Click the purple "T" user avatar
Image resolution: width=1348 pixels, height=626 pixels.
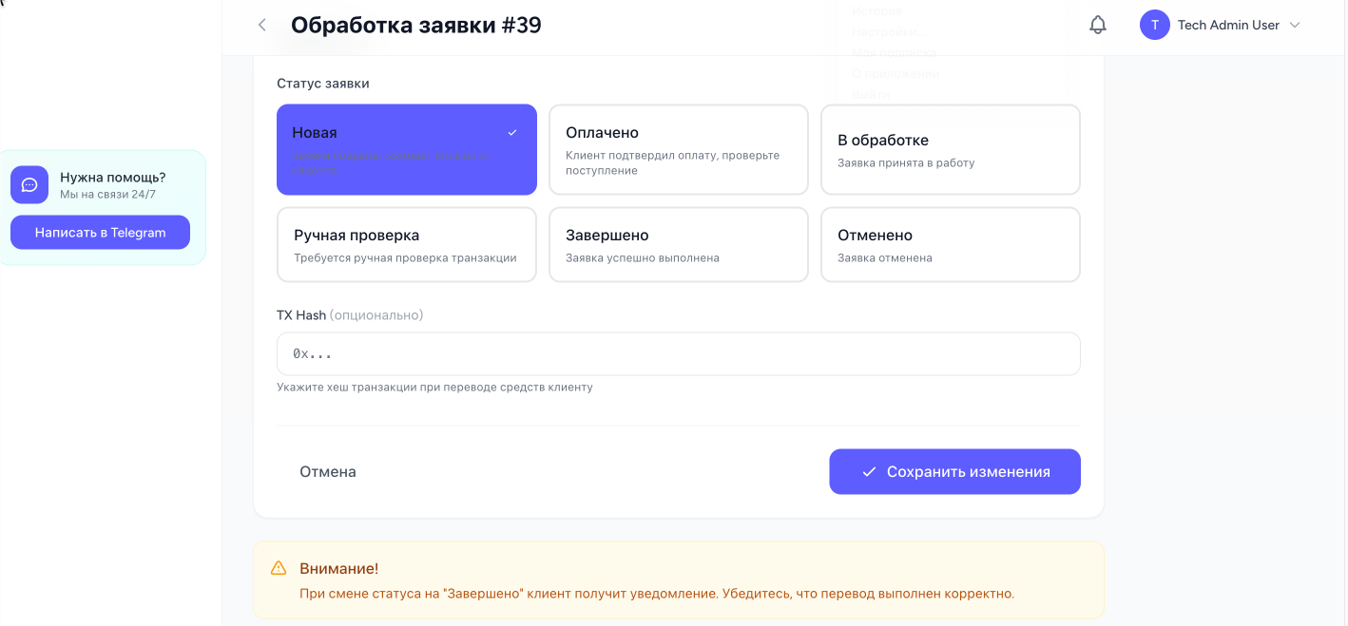1154,26
